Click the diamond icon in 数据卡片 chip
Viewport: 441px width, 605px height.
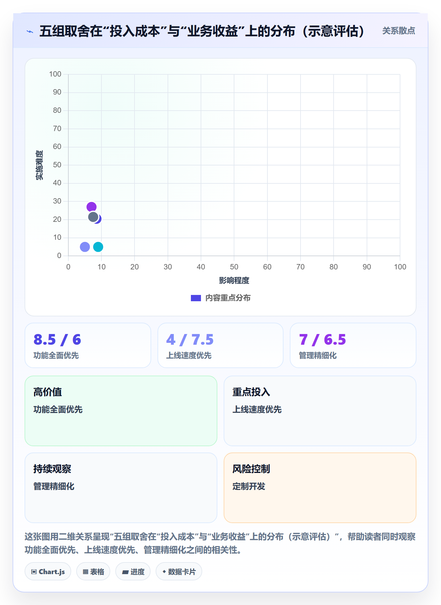(164, 572)
